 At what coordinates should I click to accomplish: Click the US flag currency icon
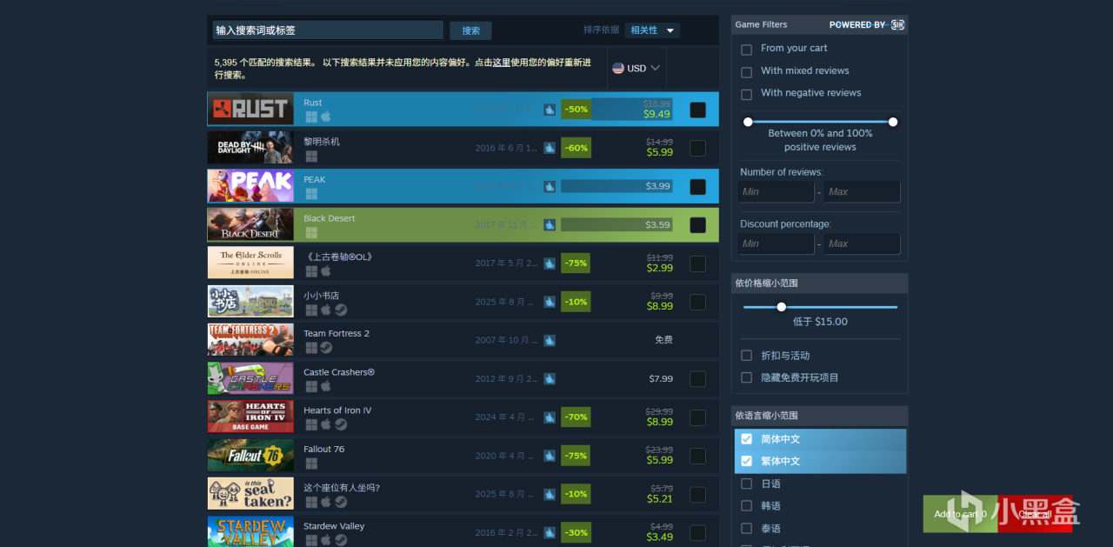[617, 68]
